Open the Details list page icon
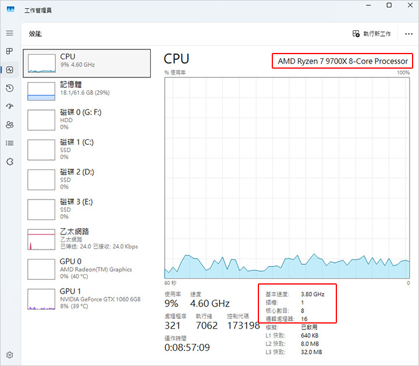Screen dimensions: 419x366 (x=10, y=143)
